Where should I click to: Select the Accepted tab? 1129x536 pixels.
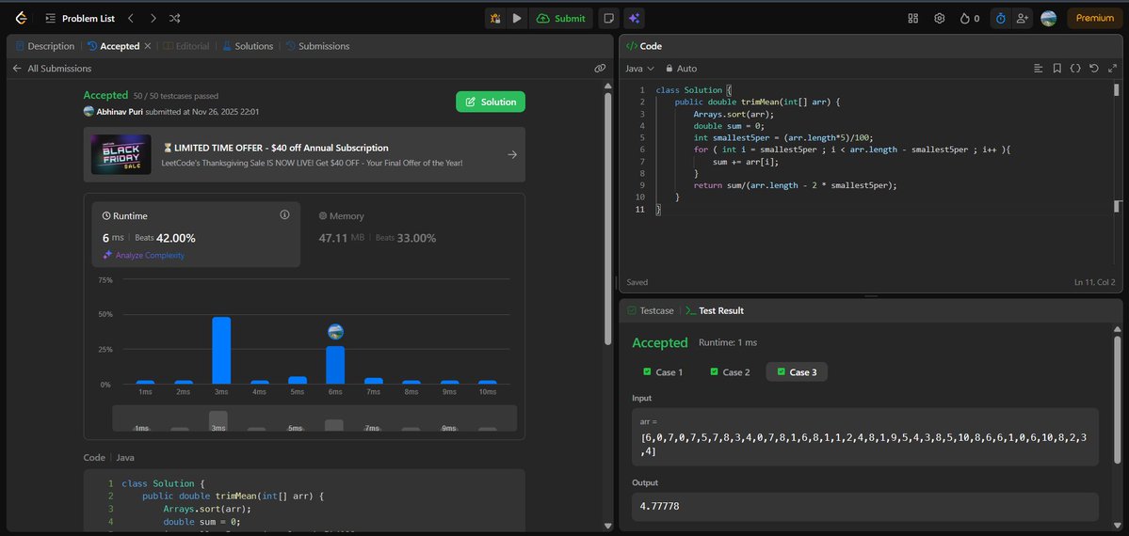(113, 46)
